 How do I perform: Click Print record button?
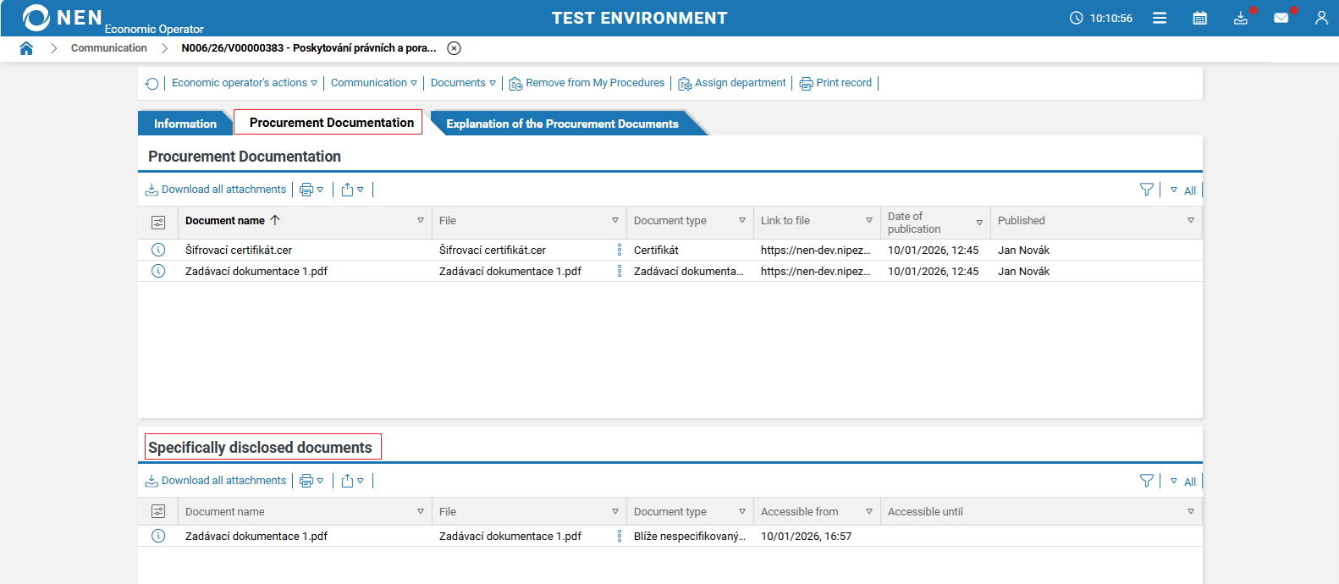pos(835,83)
